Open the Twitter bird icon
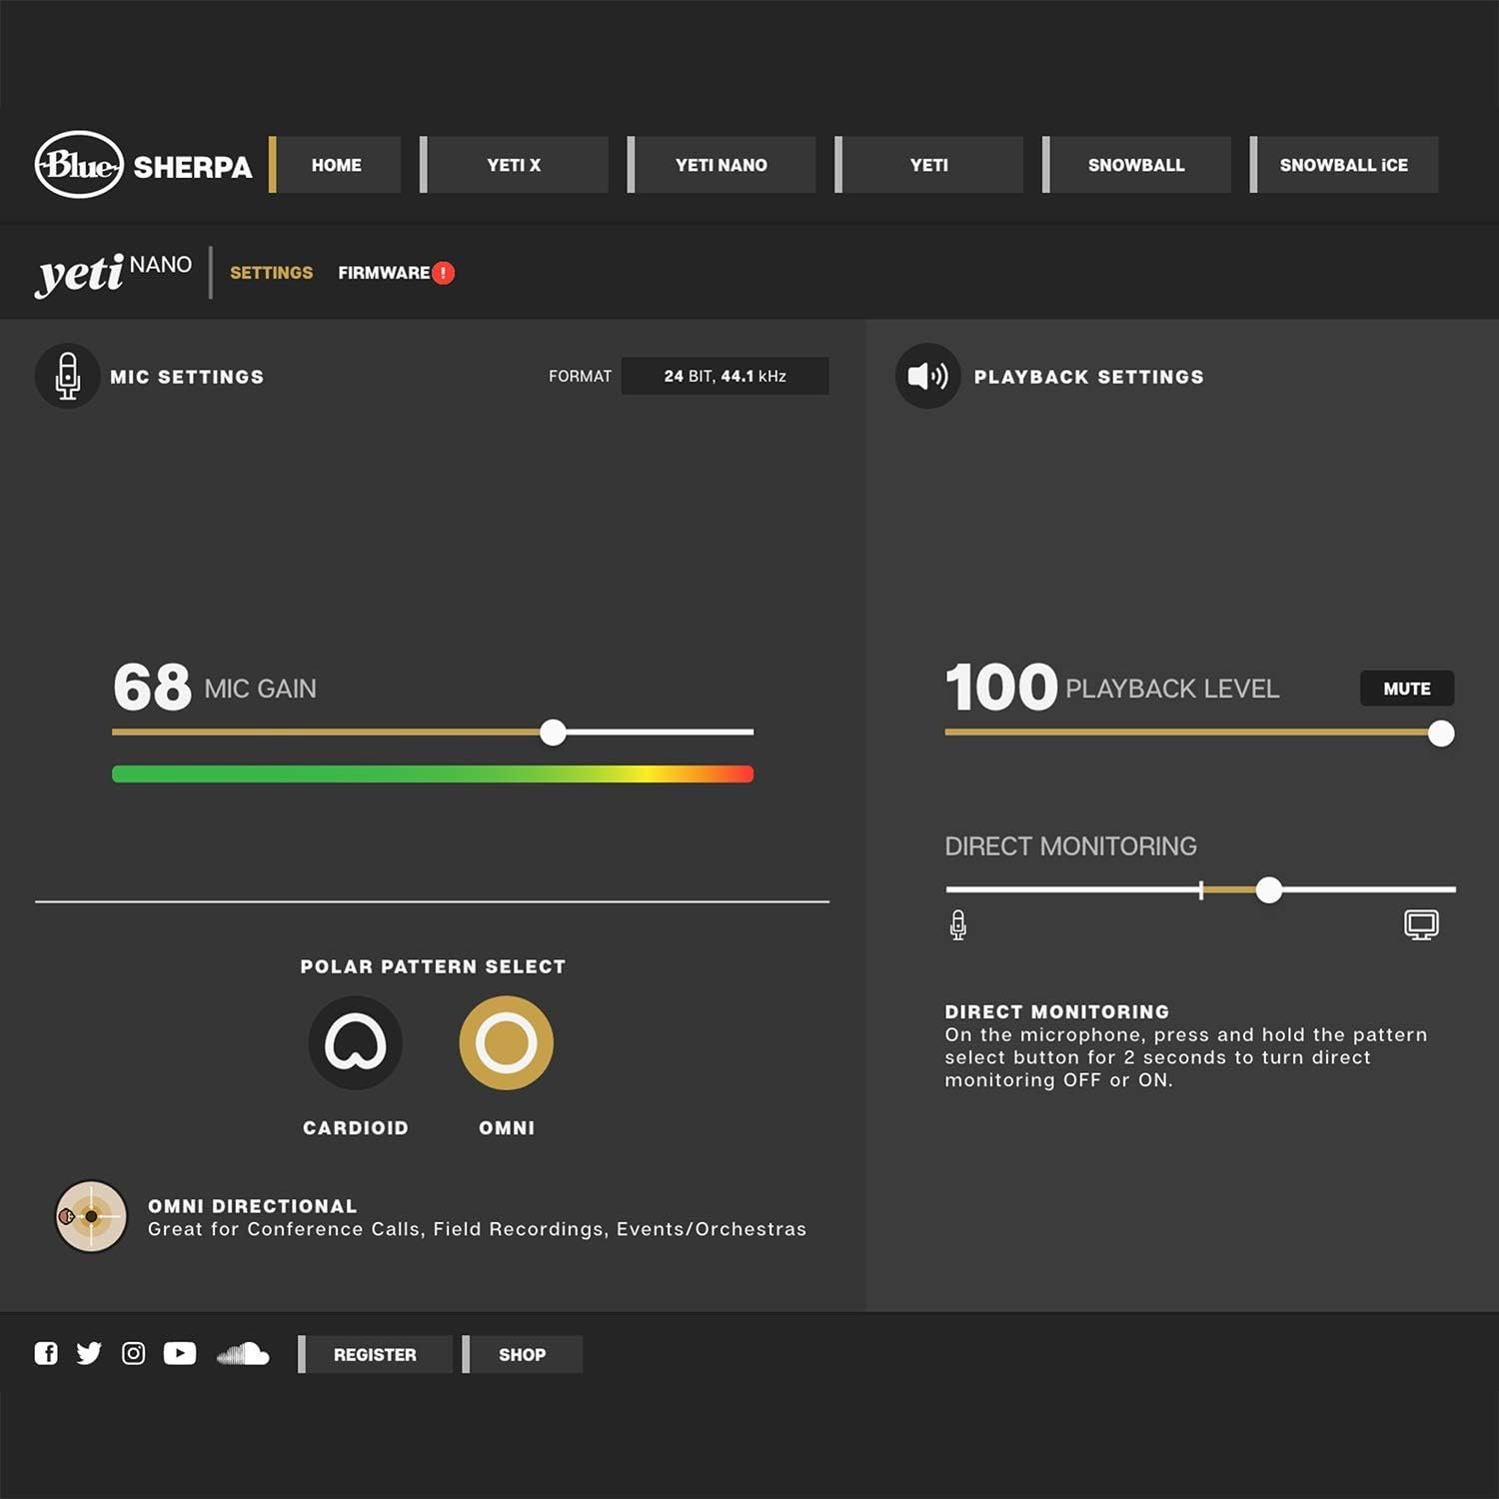 coord(89,1353)
